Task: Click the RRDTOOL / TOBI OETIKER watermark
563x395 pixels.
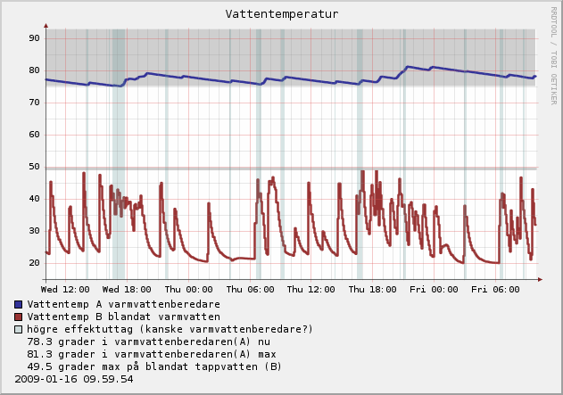Action: pos(554,55)
